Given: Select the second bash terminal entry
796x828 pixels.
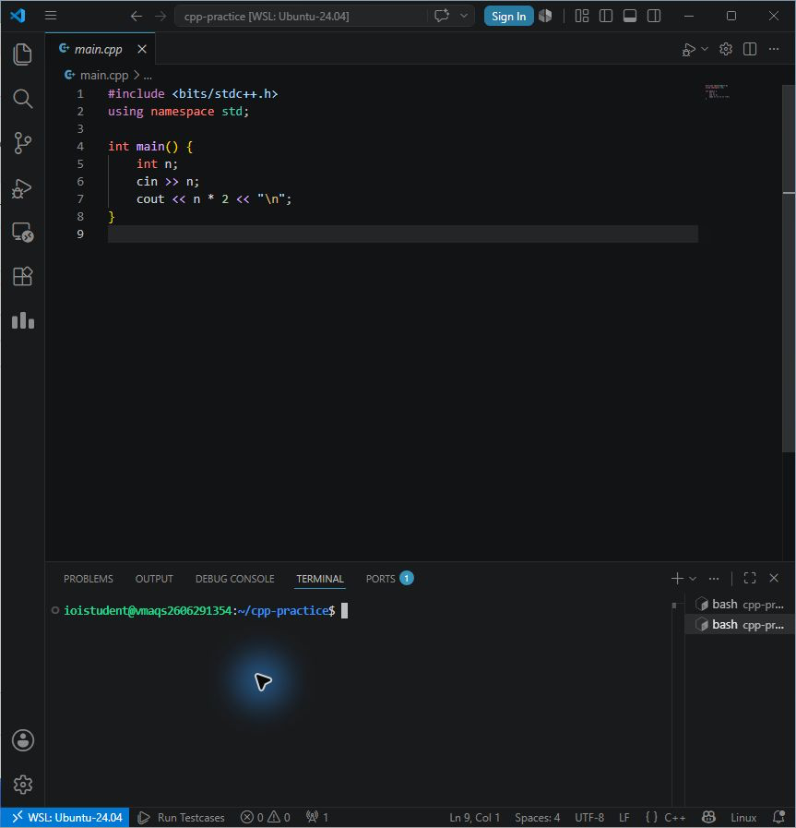Looking at the screenshot, I should click(x=740, y=625).
